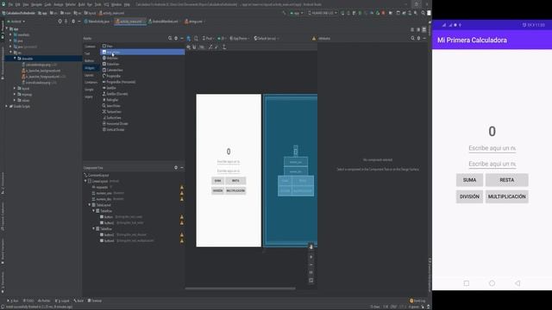Expand the layout folder in project tree
This screenshot has width=552, height=310.
coord(15,88)
